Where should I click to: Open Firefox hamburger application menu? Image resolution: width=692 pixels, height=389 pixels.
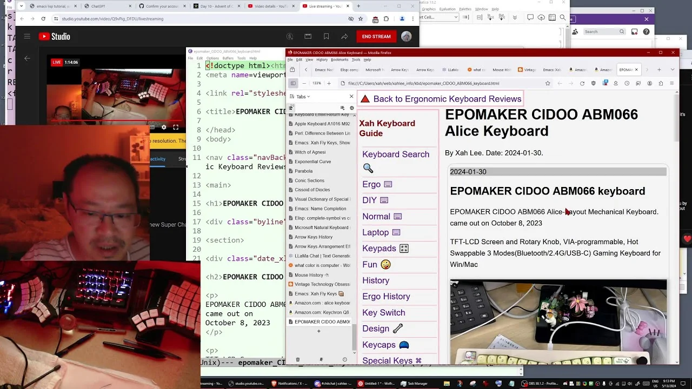click(x=672, y=83)
